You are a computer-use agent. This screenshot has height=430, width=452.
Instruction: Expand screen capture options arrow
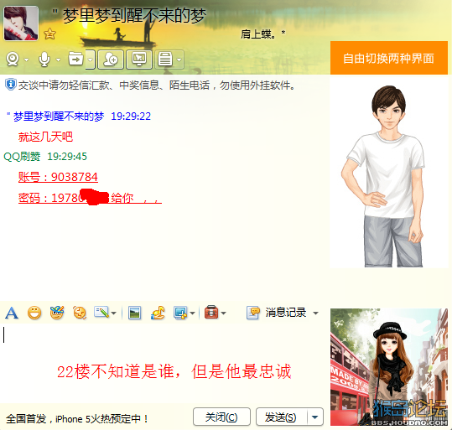[x=193, y=313]
